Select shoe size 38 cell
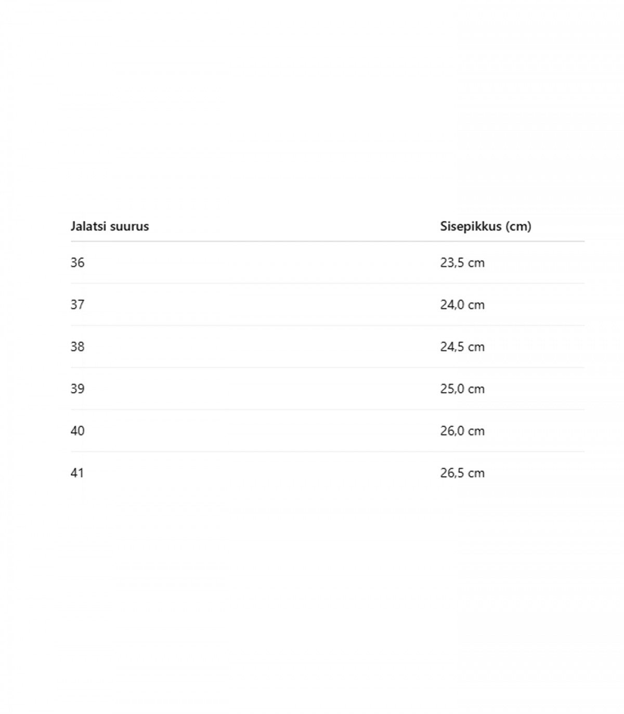Viewport: 624px width, 714px height. (x=77, y=347)
